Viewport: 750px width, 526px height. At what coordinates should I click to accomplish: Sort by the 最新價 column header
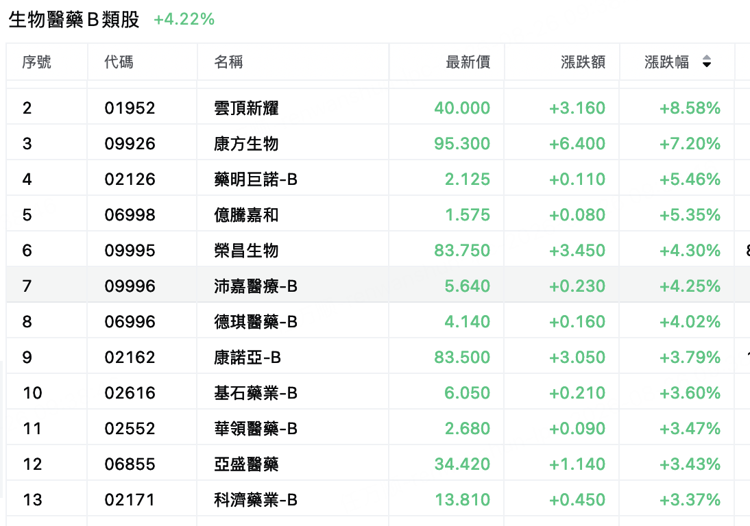coord(468,62)
